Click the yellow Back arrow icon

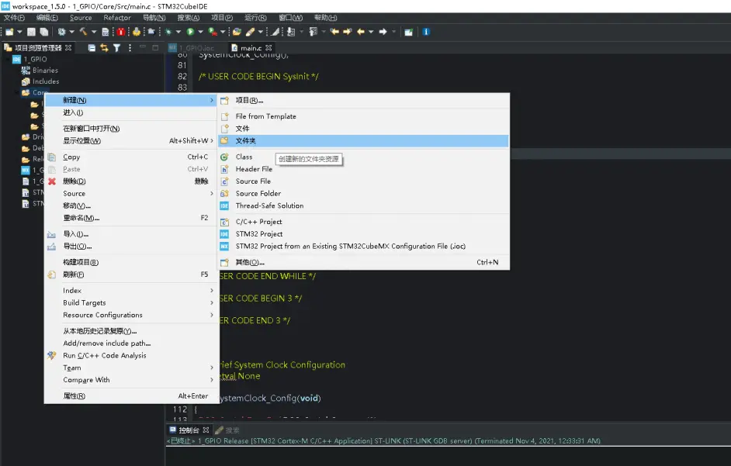tap(361, 32)
